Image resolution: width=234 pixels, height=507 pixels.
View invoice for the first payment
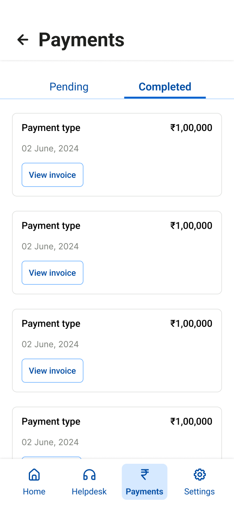pos(52,175)
